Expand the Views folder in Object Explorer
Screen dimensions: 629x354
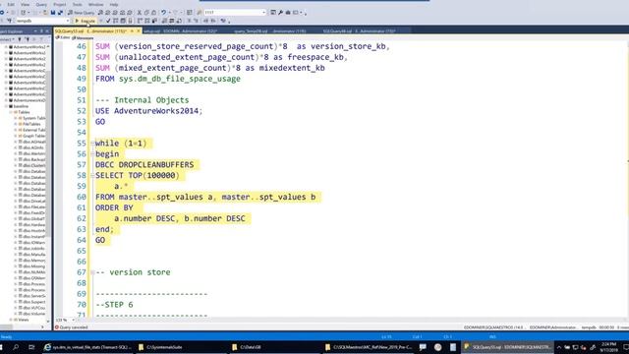[x=11, y=320]
